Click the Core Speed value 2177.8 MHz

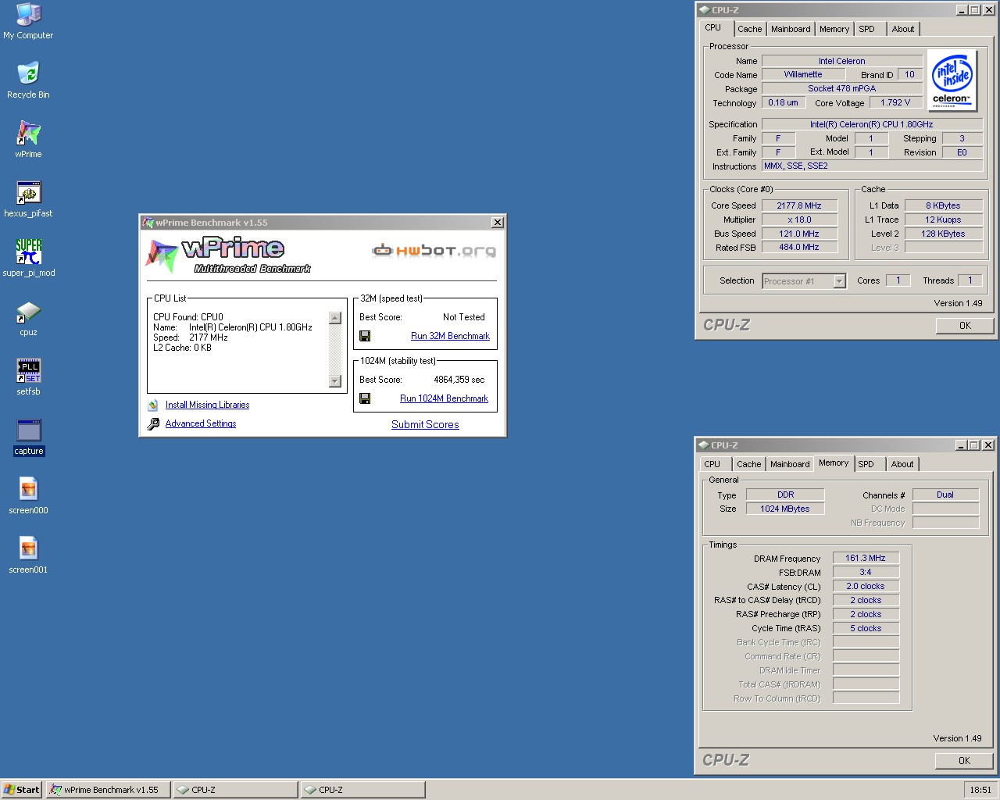[x=799, y=206]
